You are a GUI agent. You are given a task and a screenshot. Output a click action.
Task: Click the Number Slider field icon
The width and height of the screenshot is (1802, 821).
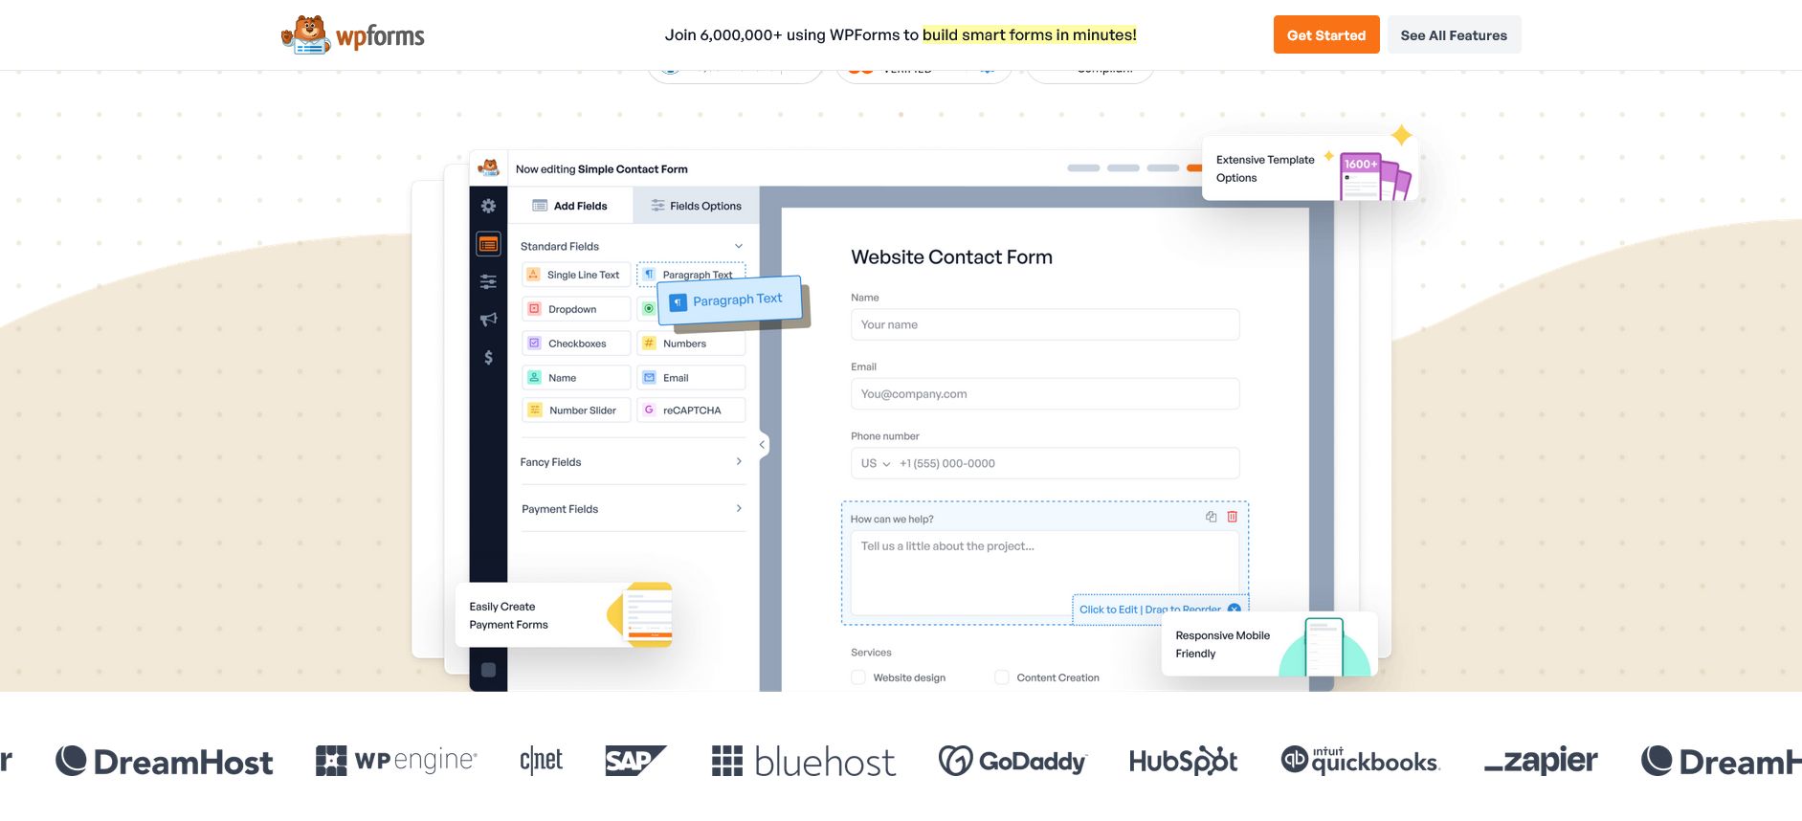(x=535, y=410)
